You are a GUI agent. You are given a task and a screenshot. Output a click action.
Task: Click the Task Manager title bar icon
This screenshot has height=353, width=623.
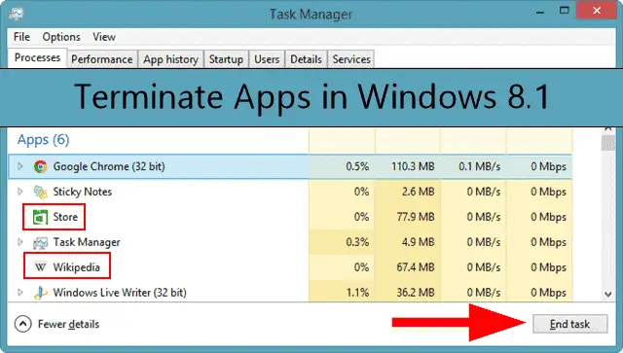click(x=17, y=15)
